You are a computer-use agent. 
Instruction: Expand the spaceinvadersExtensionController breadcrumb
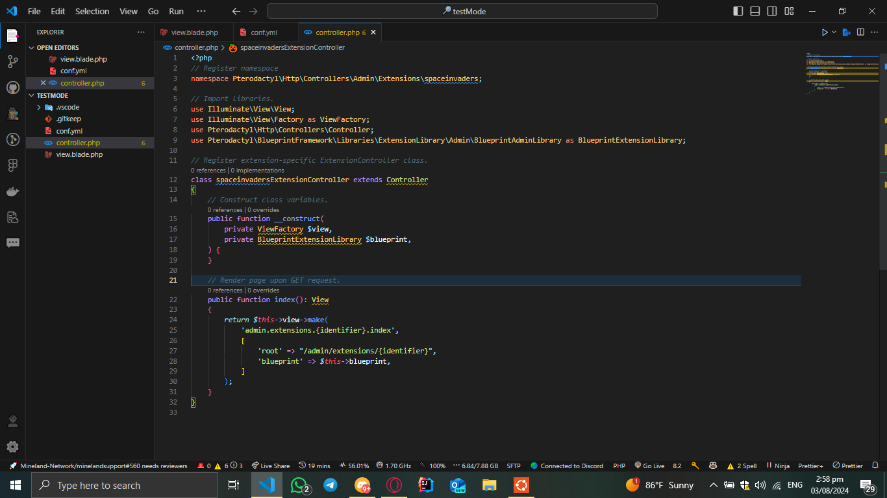point(286,47)
